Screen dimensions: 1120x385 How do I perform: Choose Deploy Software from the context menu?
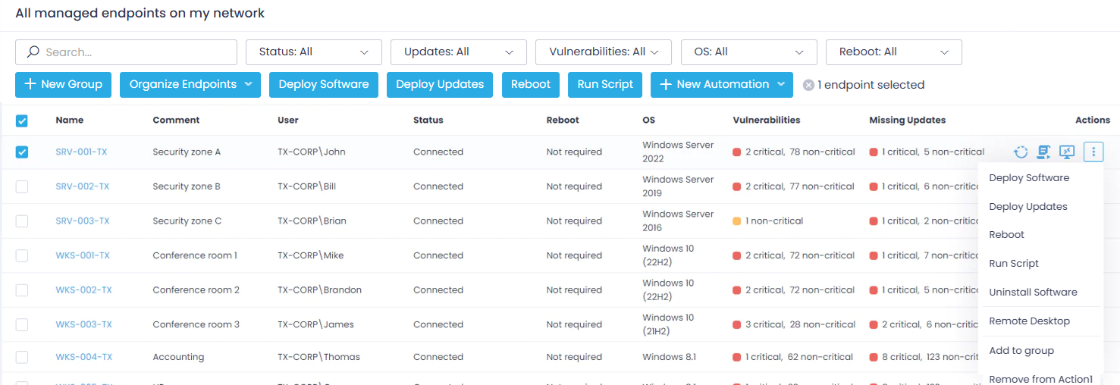click(1029, 178)
